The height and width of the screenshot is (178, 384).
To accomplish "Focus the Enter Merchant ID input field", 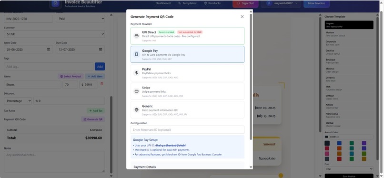I will point(187,129).
